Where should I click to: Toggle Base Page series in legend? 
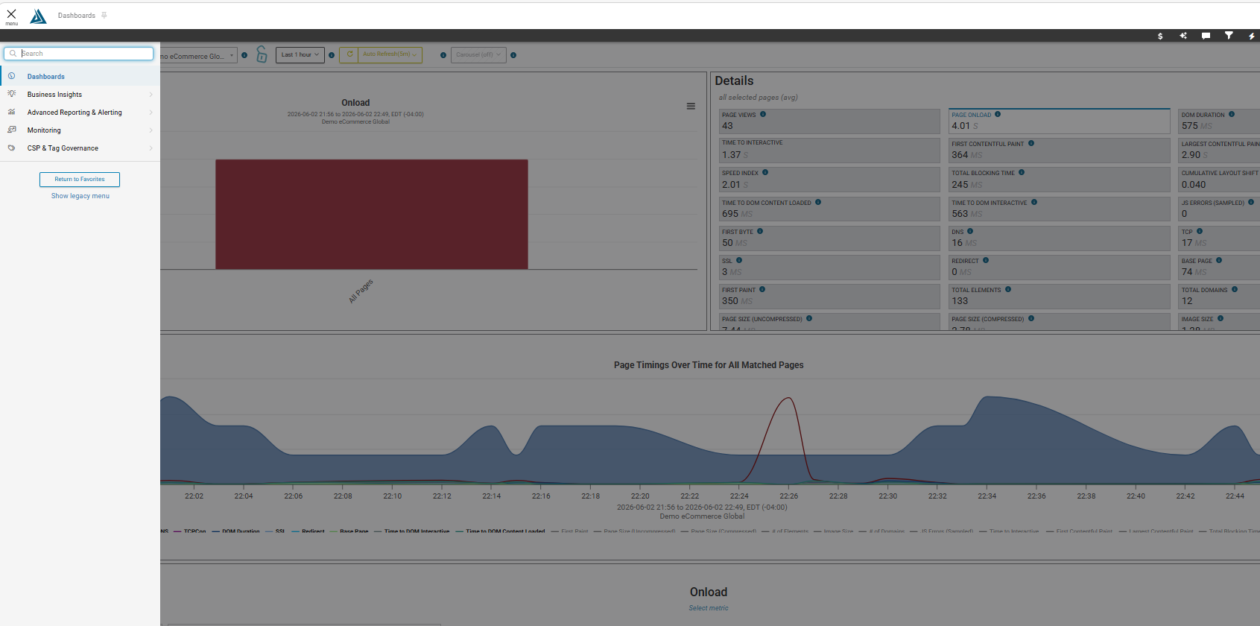coord(349,531)
